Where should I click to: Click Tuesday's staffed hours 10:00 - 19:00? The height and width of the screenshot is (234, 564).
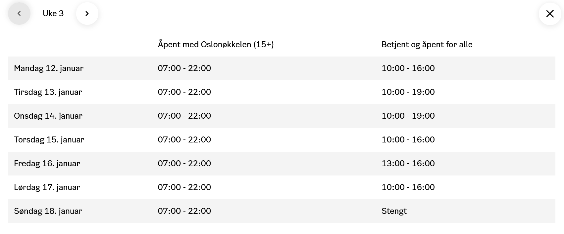408,92
